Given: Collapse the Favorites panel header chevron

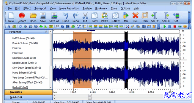Looking at the screenshot, I should coord(46,32).
